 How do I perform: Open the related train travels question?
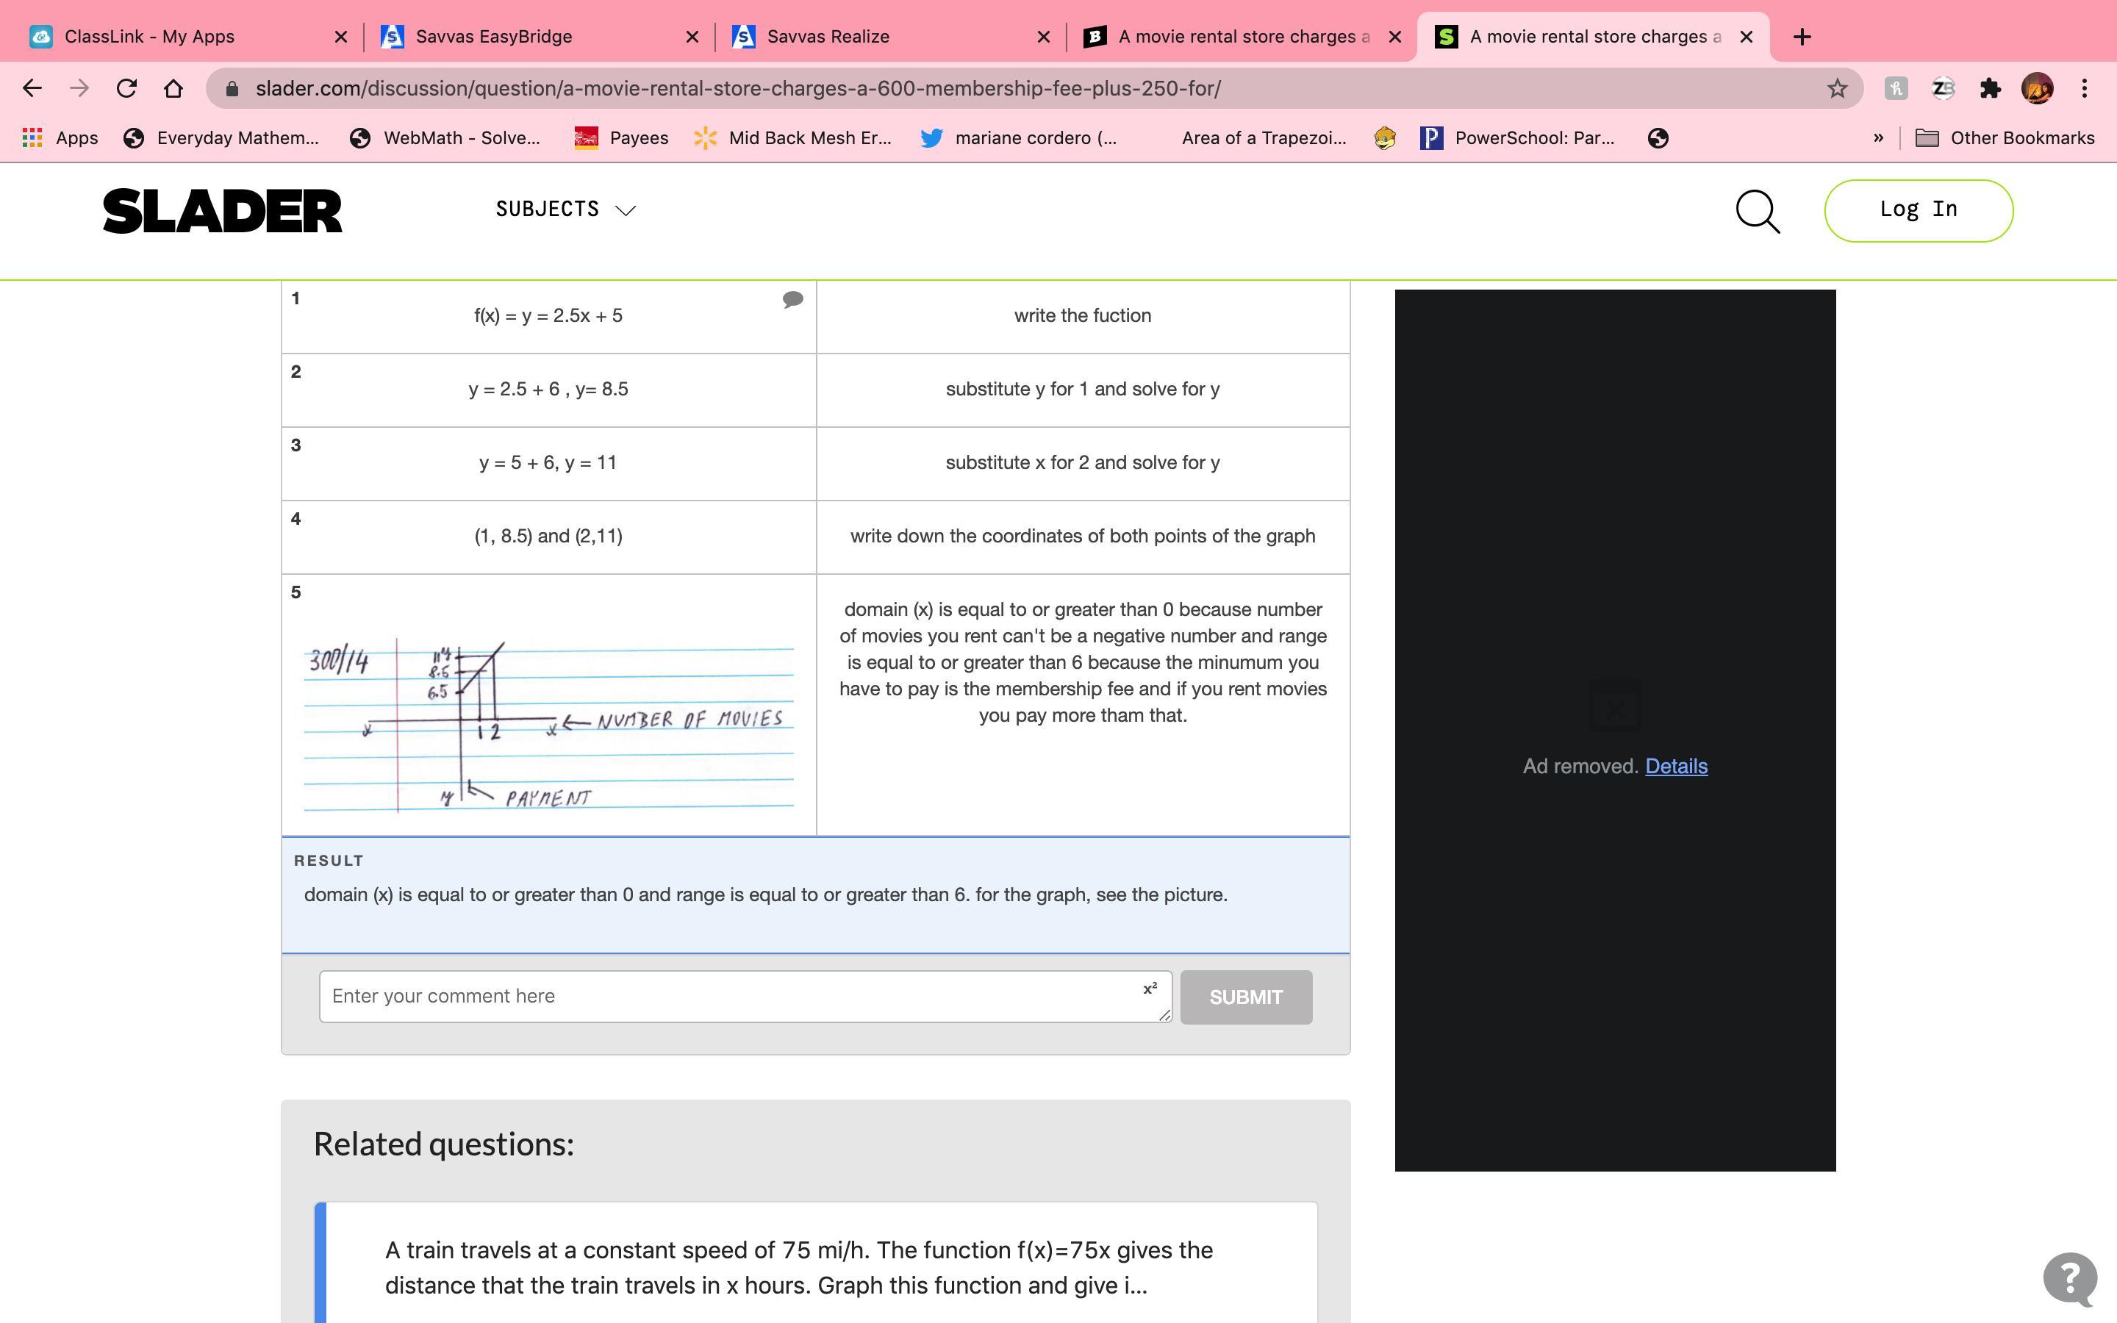(798, 1267)
